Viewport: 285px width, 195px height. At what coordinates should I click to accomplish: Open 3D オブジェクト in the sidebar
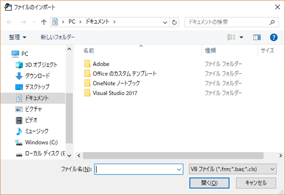41,65
